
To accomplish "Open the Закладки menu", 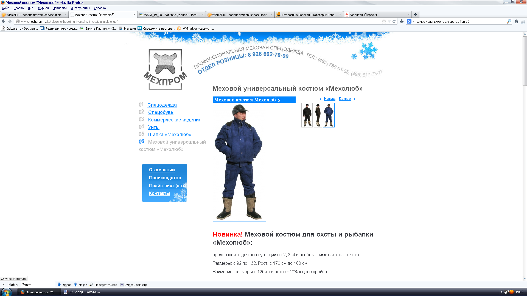I will [60, 8].
